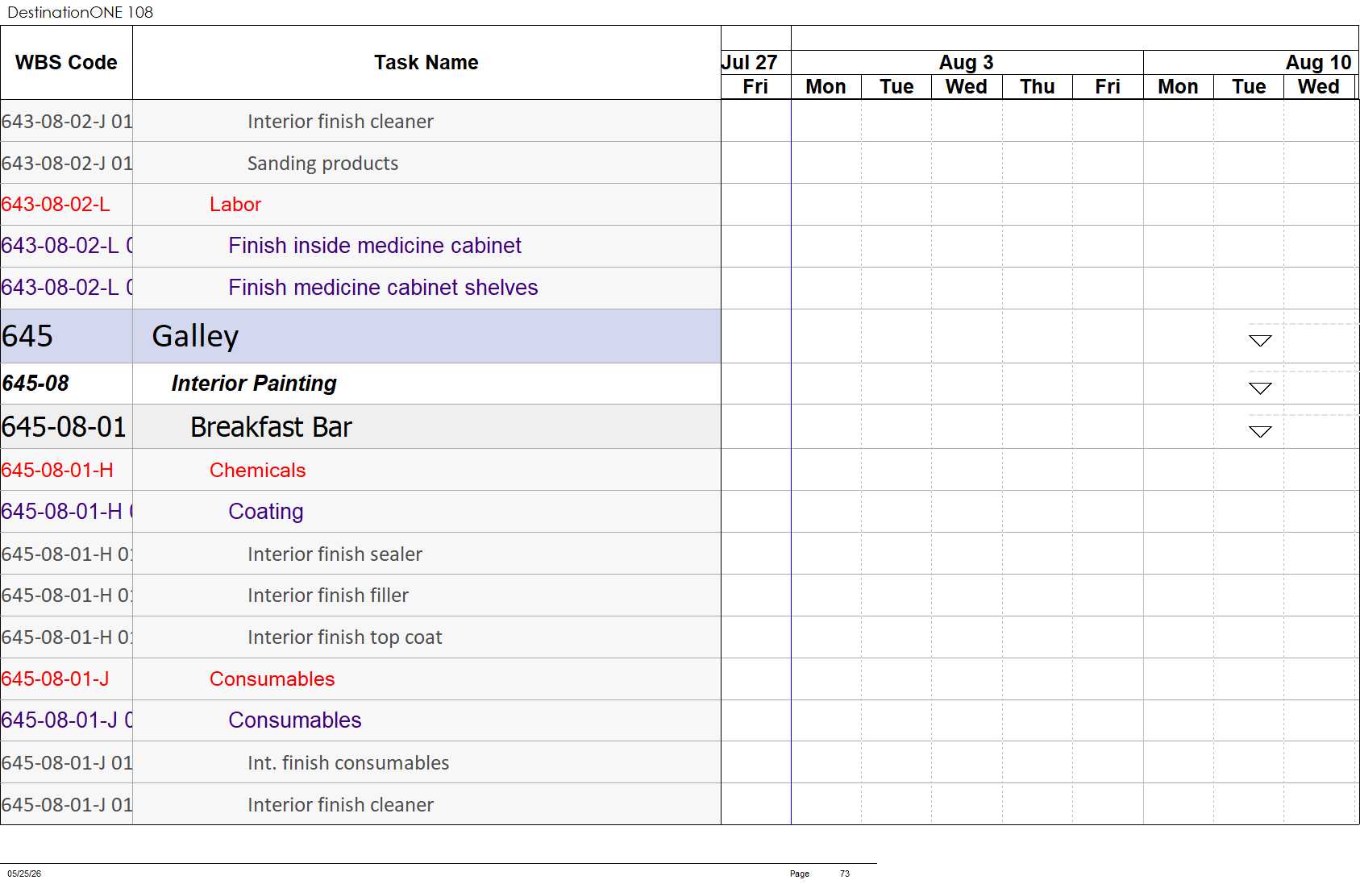Click the Galley summary triangle marker
Viewport: 1360px width, 884px height.
click(1260, 341)
